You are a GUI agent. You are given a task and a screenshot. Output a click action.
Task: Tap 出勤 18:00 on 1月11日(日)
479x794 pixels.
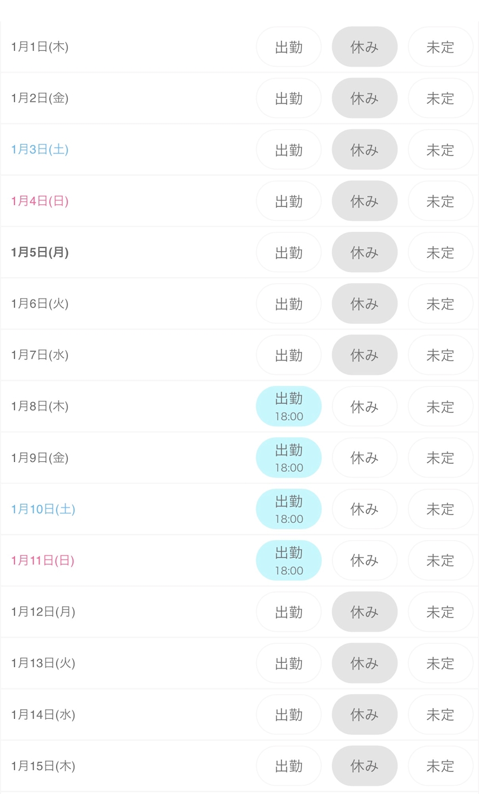[289, 561]
